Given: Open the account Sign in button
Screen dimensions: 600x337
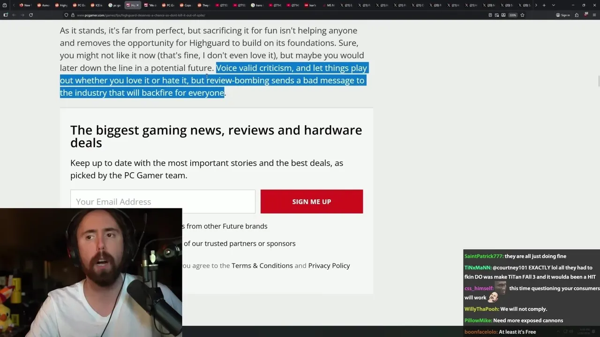Looking at the screenshot, I should tap(563, 15).
